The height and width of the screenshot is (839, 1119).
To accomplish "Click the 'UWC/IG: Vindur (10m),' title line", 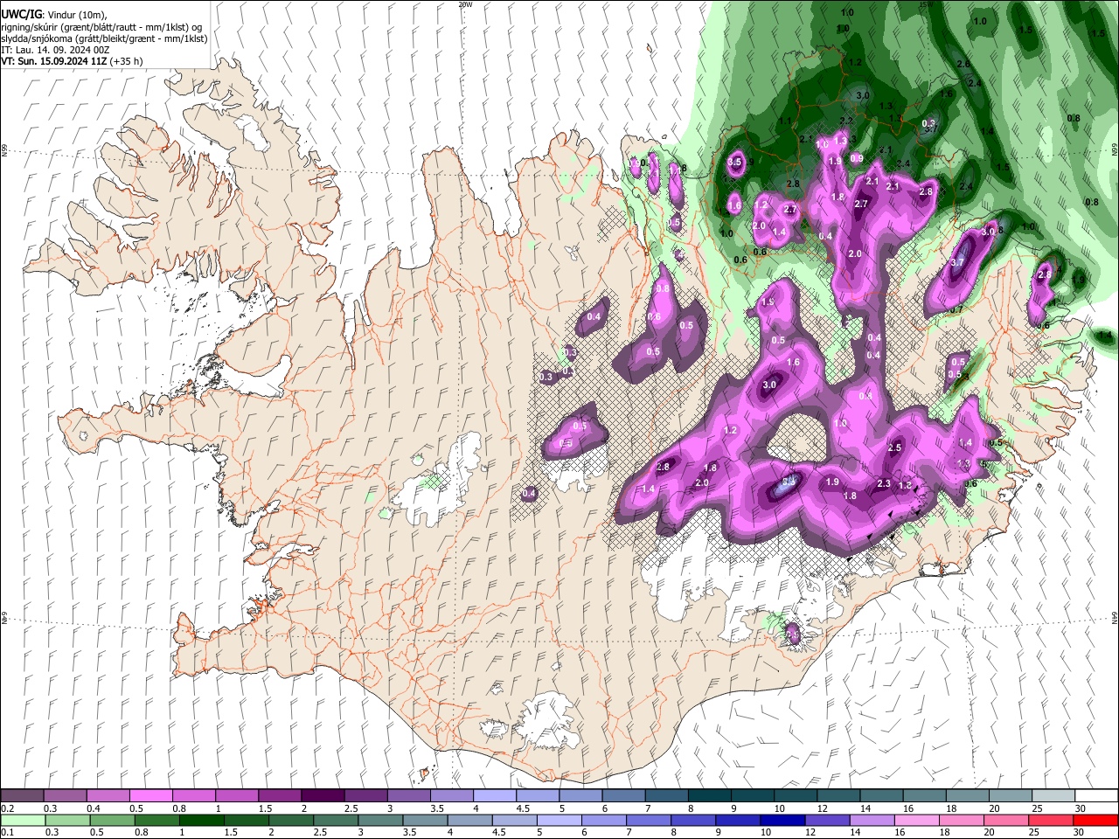I will [x=55, y=15].
